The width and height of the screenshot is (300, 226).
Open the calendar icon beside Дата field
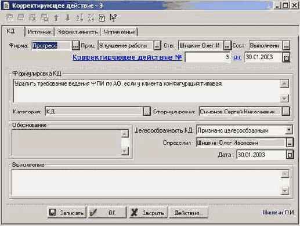click(x=290, y=155)
